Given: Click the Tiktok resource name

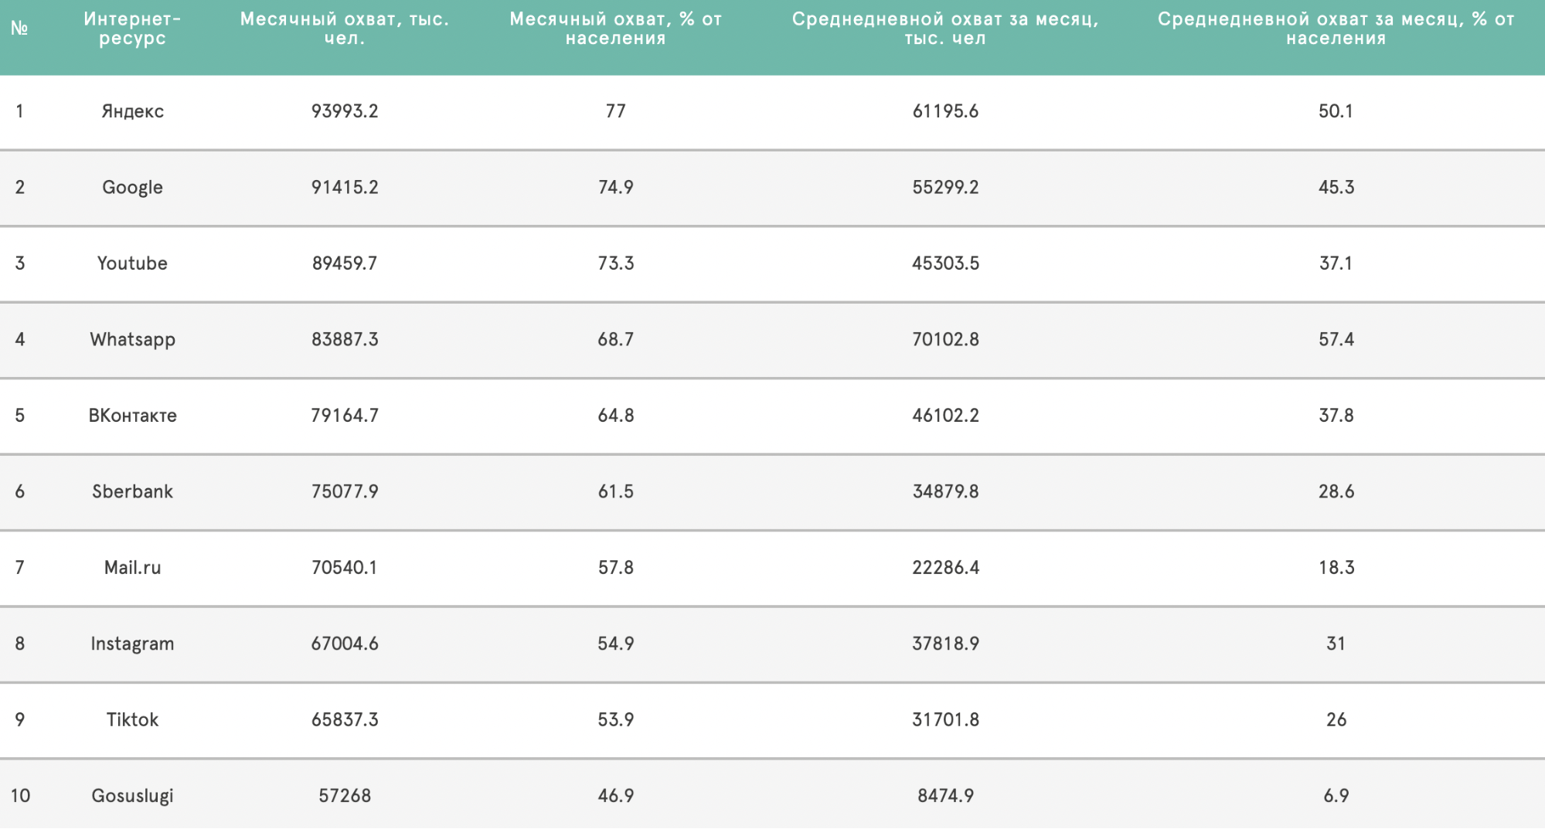Looking at the screenshot, I should click(x=132, y=720).
